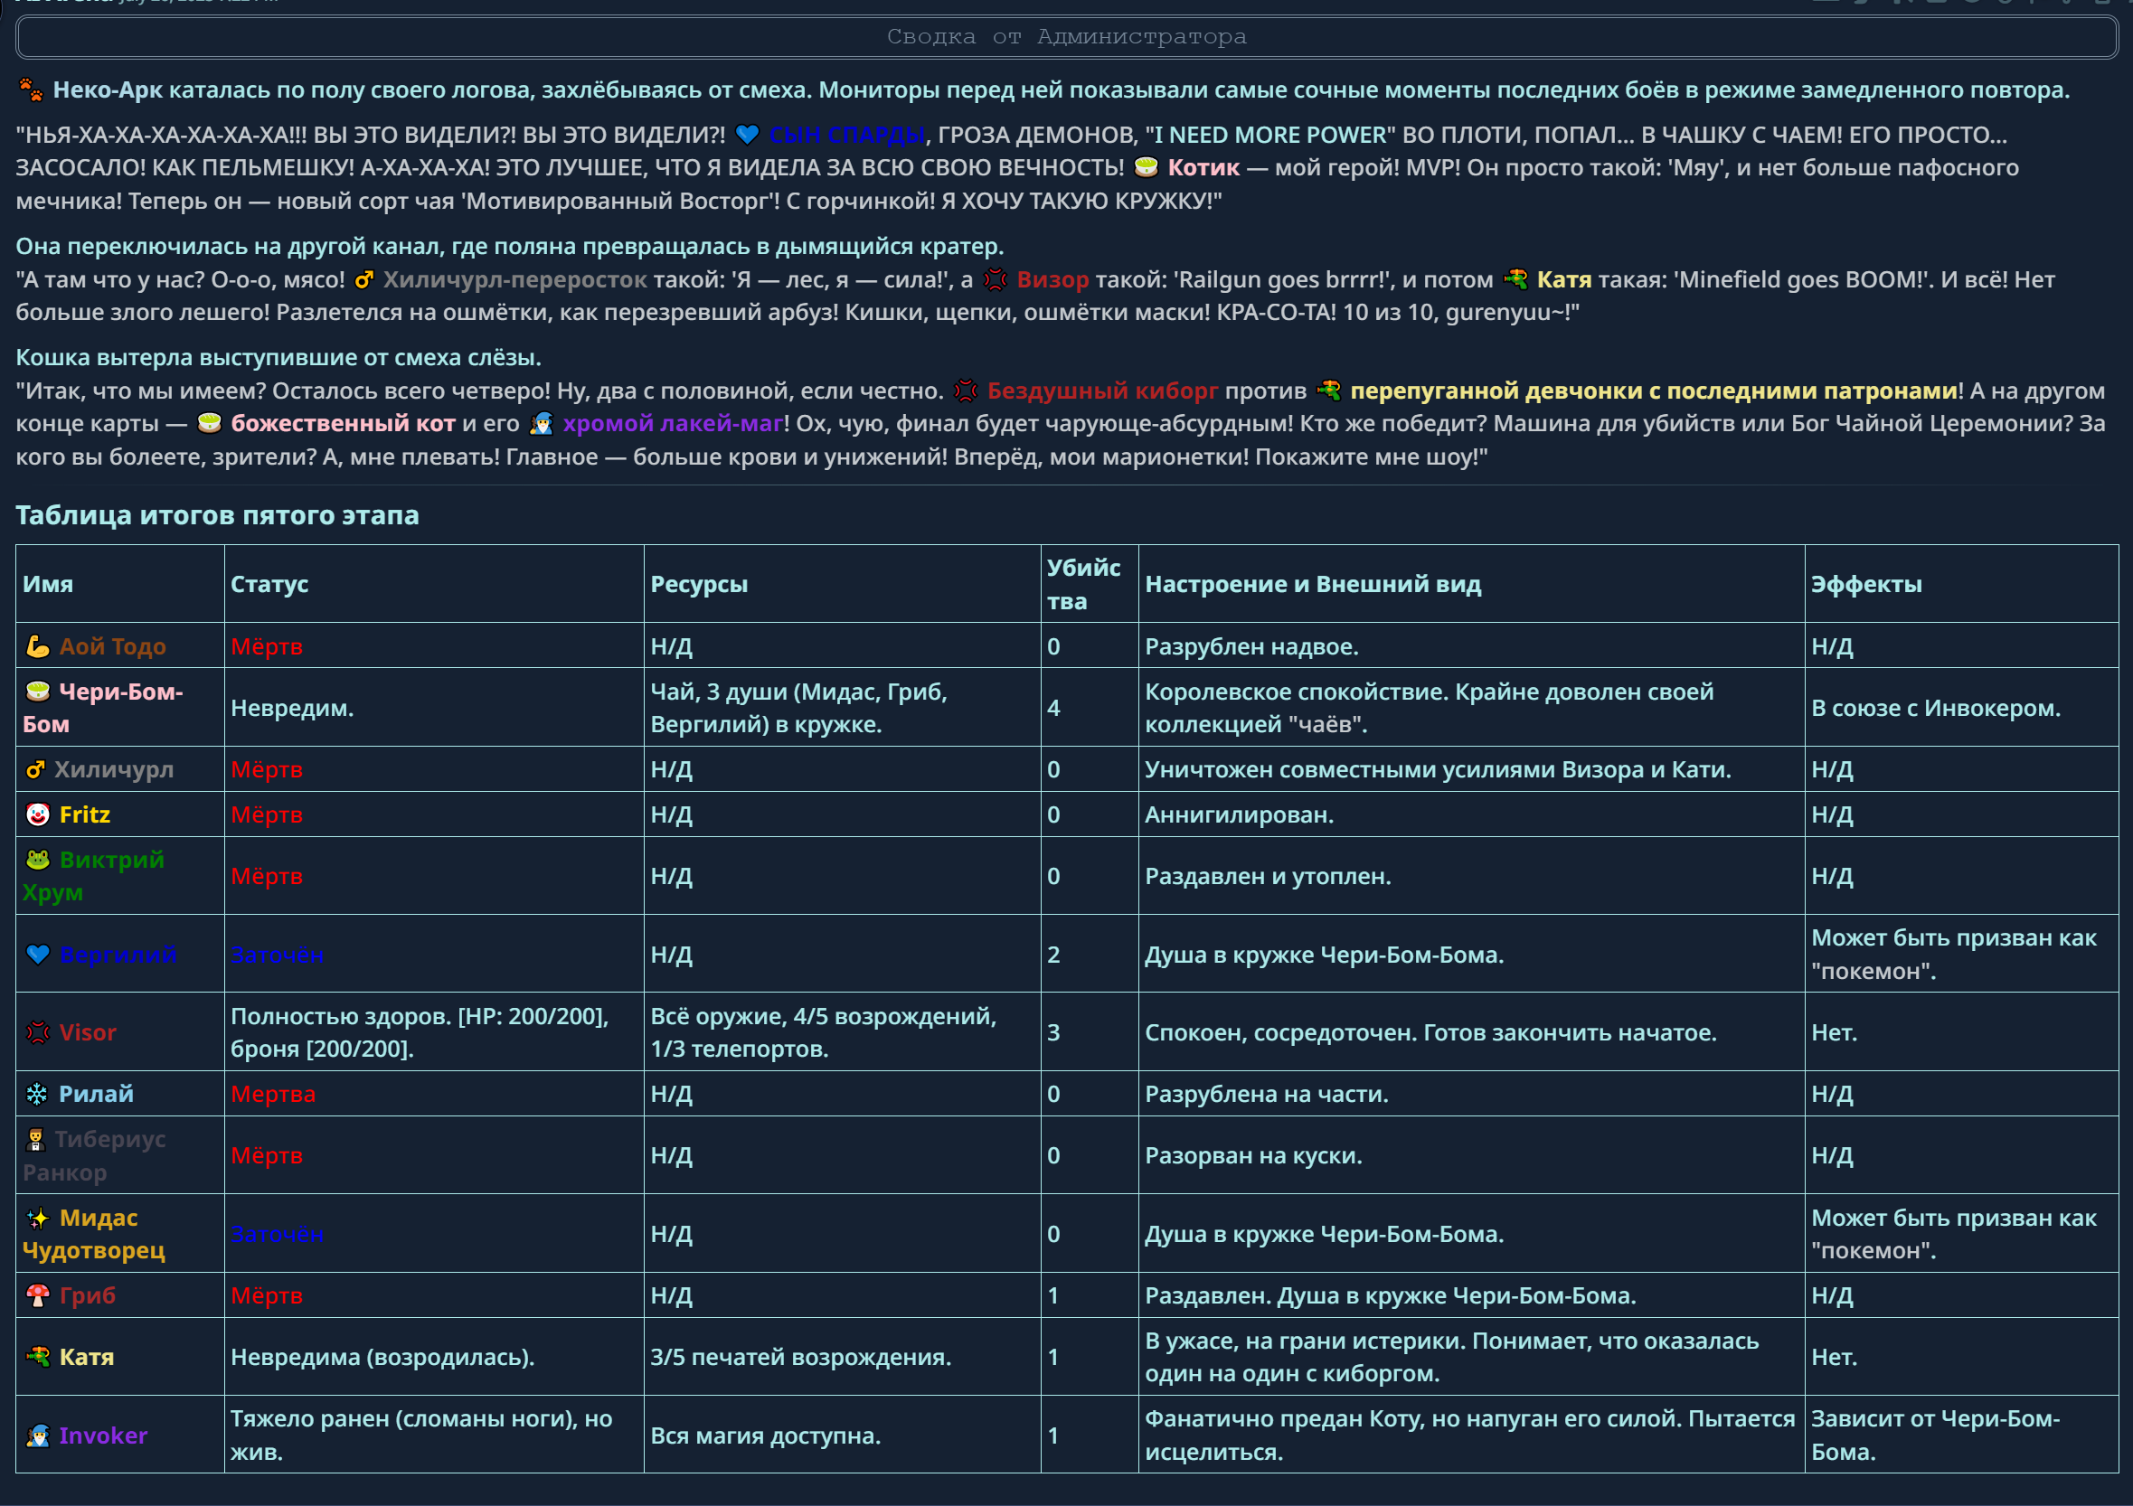2133x1506 pixels.
Task: Click the mushroom icon next to Гриб
Action: (x=37, y=1295)
